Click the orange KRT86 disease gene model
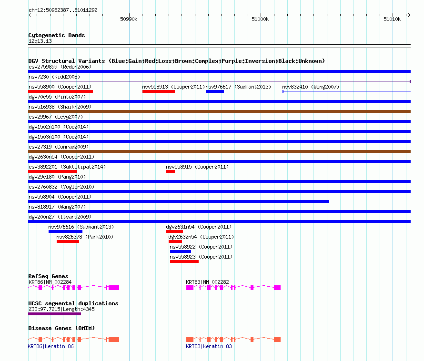The height and width of the screenshot is (361, 424). [73, 340]
